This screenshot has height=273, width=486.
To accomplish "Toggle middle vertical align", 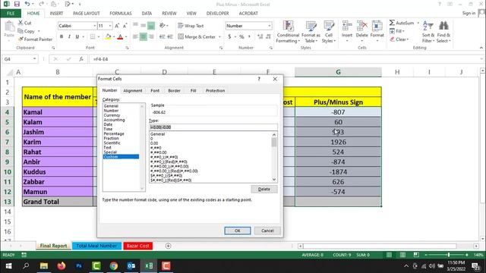I will 144,25.
